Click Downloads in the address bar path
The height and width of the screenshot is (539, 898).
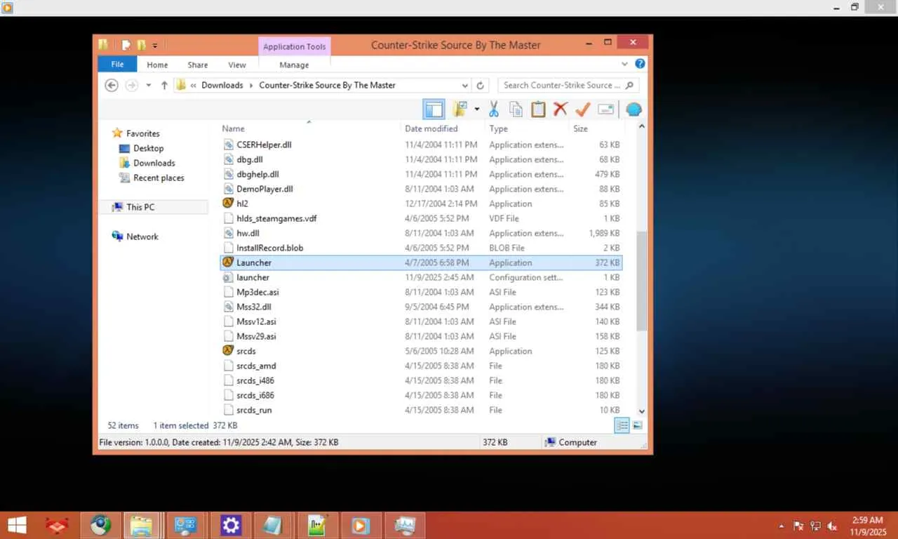click(222, 85)
